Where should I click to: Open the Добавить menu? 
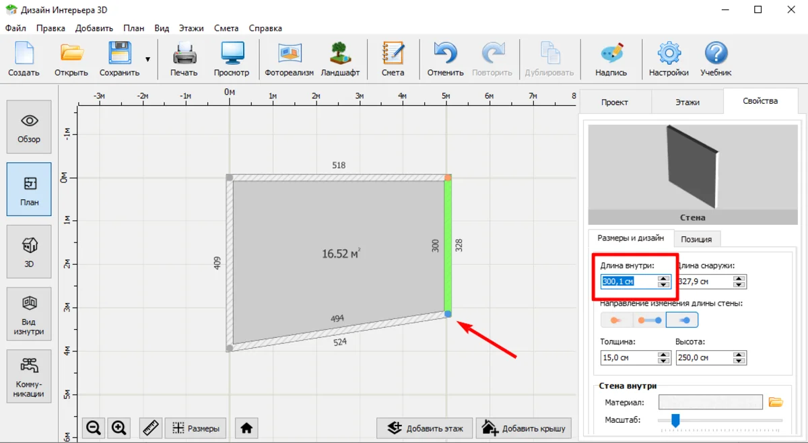pos(94,28)
